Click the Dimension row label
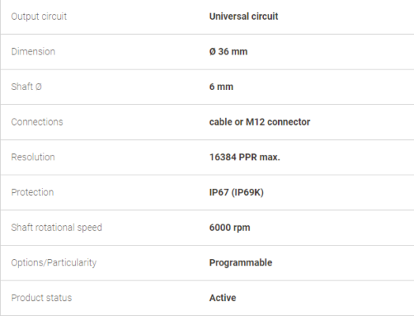 [33, 51]
